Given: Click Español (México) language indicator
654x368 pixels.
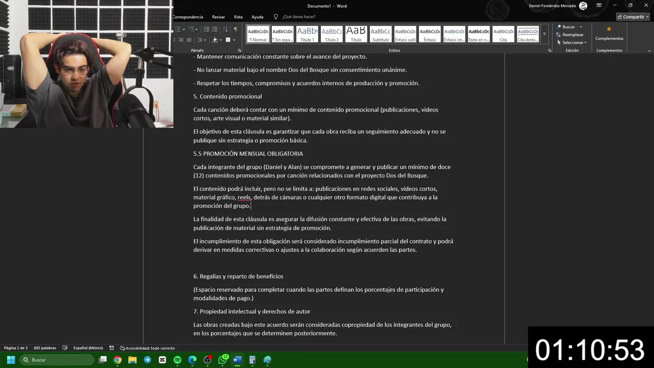Looking at the screenshot, I should click(x=88, y=348).
